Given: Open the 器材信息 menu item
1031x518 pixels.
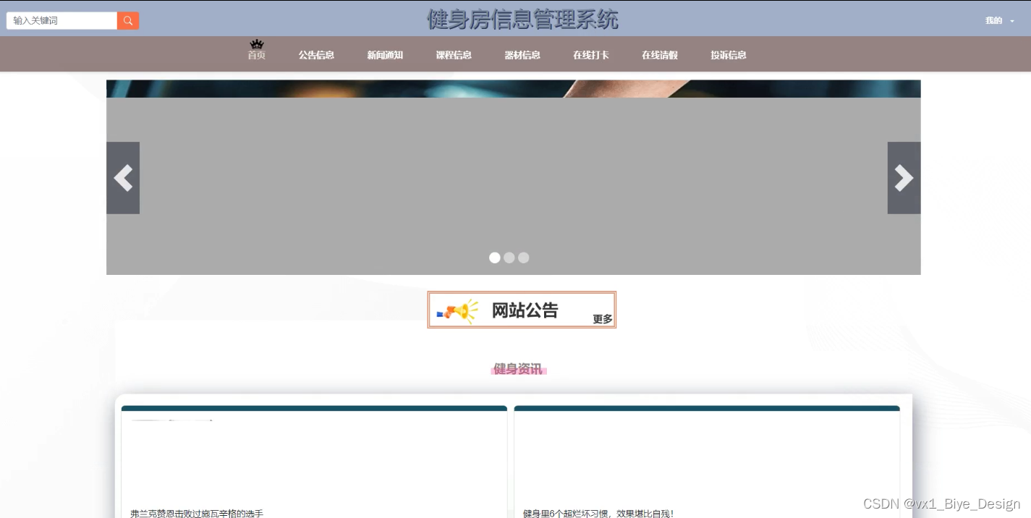Looking at the screenshot, I should click(x=522, y=55).
